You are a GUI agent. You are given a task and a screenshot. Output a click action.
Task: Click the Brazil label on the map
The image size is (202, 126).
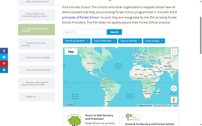[112, 86]
